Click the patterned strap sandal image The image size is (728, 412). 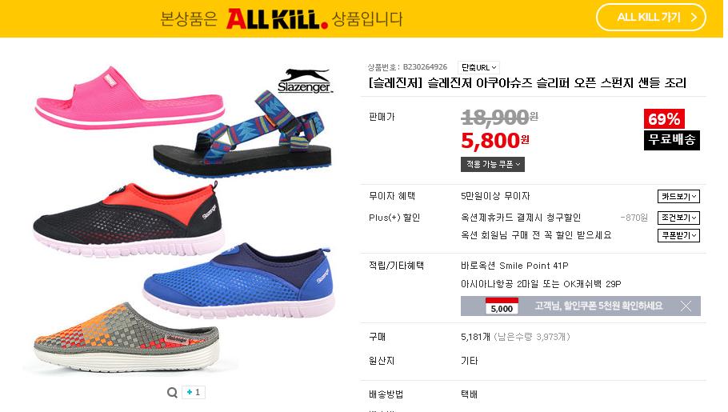tap(242, 134)
